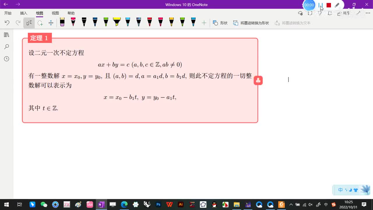The width and height of the screenshot is (373, 210).
Task: Click 将墨迹转换为形状 ink to shape
Action: click(x=251, y=23)
